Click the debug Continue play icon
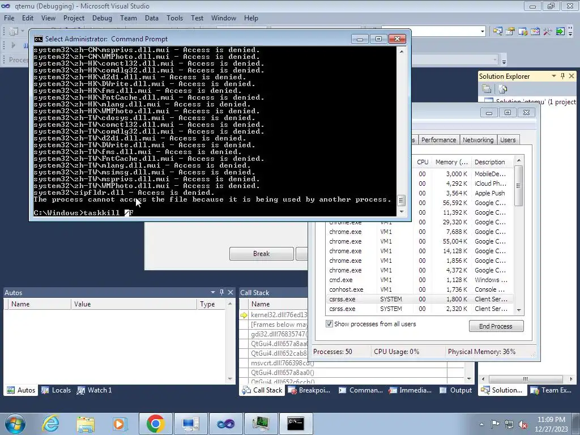The image size is (580, 435). [14, 45]
